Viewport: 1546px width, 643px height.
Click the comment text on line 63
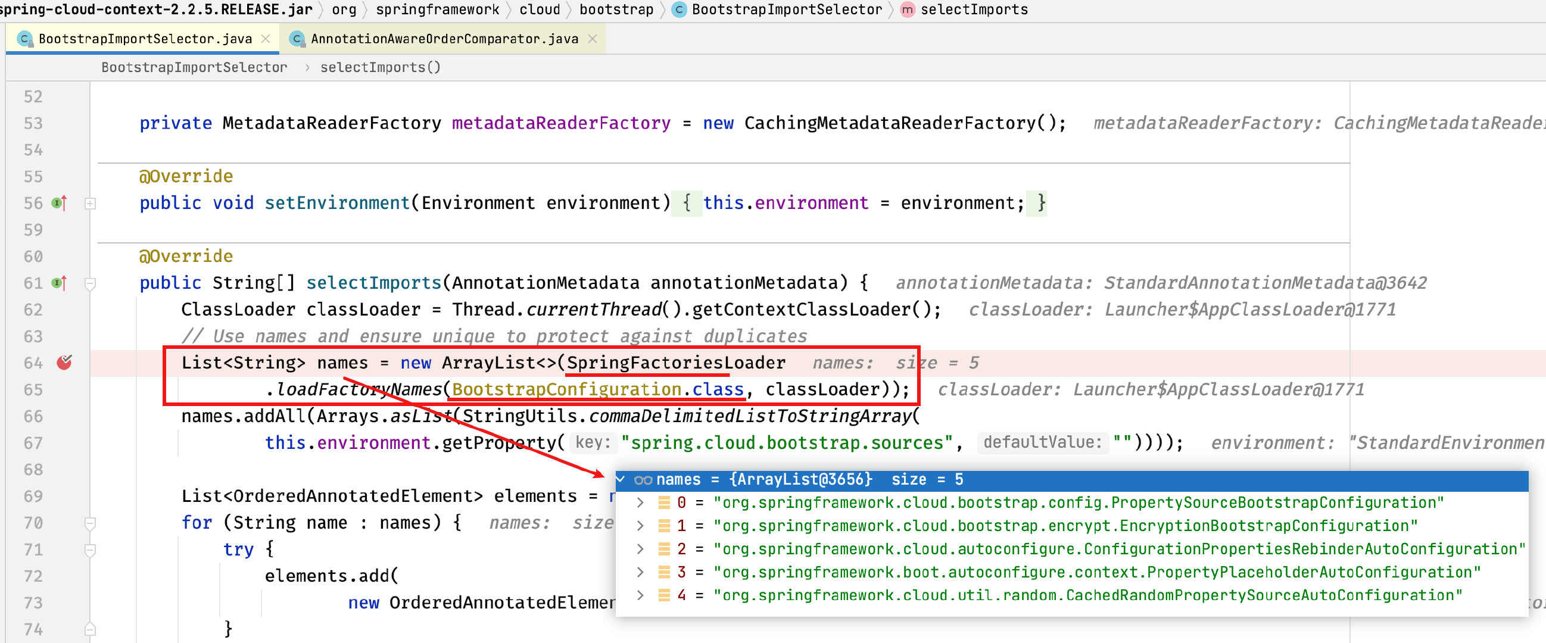494,336
